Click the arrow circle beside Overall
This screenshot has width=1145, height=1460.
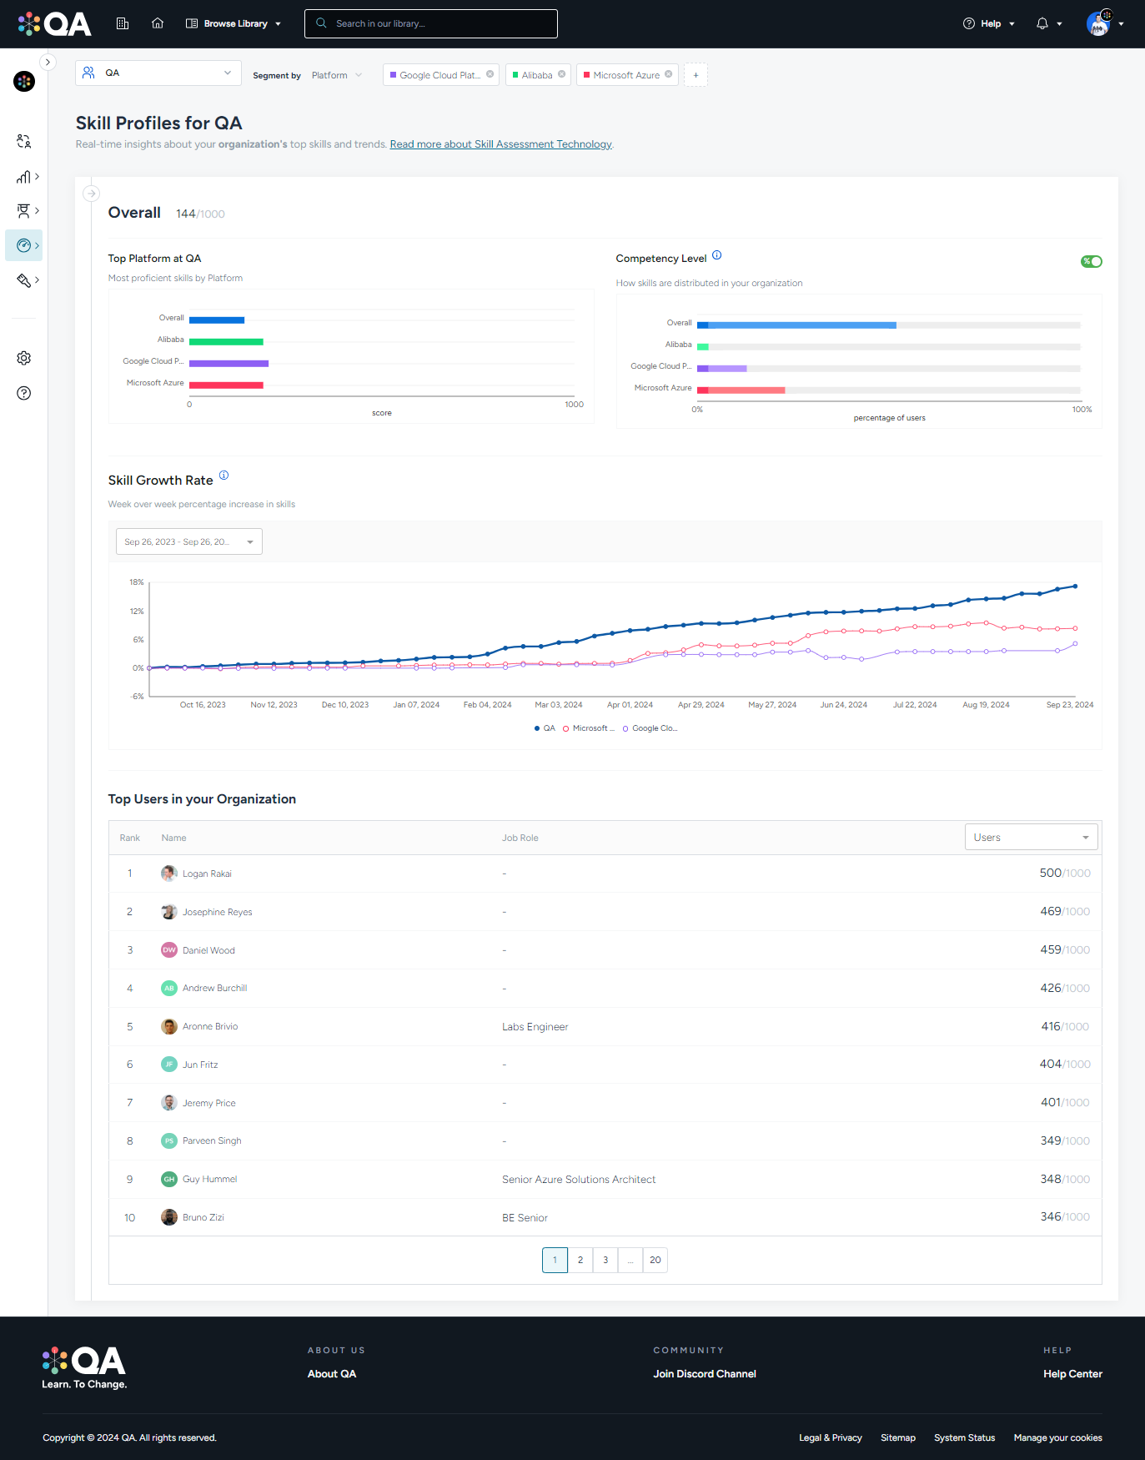(x=92, y=194)
